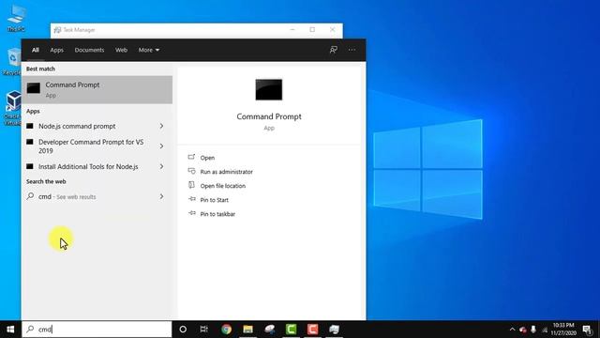Launch Google Chrome from the taskbar
Screen dimensions: 600x338
pyautogui.click(x=226, y=330)
